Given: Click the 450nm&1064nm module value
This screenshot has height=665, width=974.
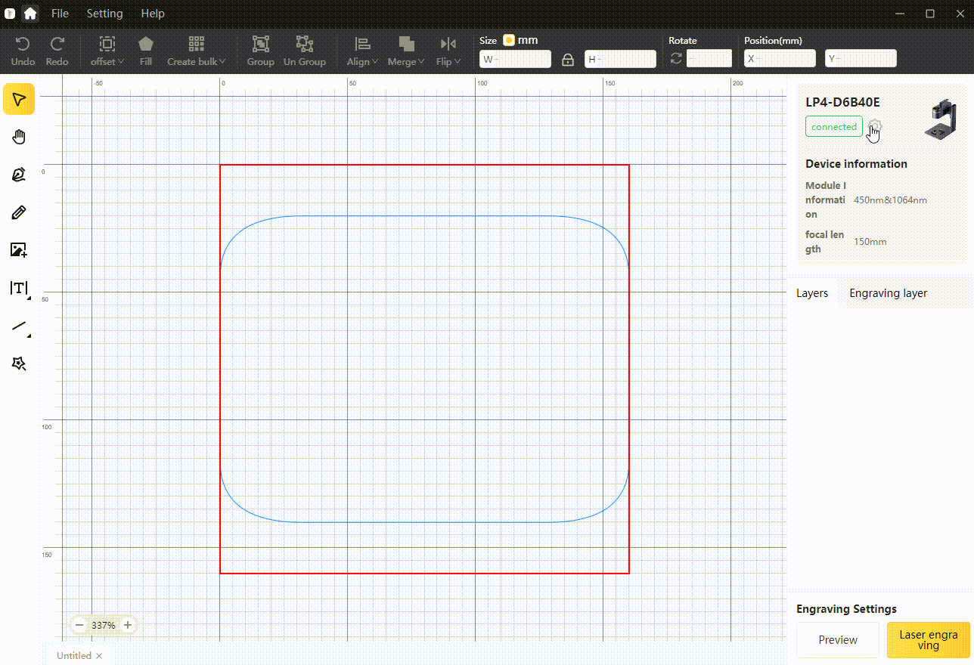Looking at the screenshot, I should (x=890, y=200).
